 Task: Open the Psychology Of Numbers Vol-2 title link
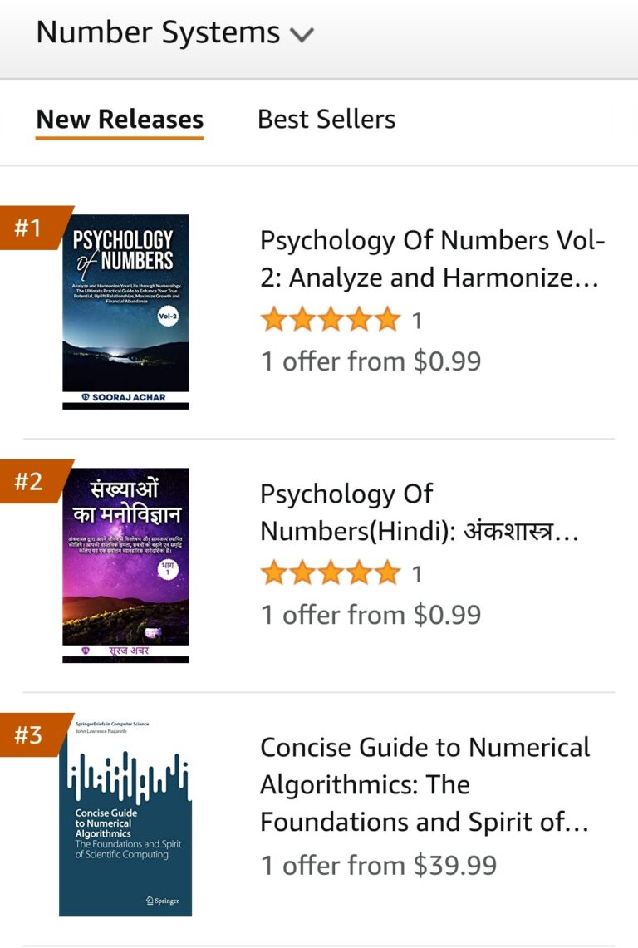click(432, 258)
